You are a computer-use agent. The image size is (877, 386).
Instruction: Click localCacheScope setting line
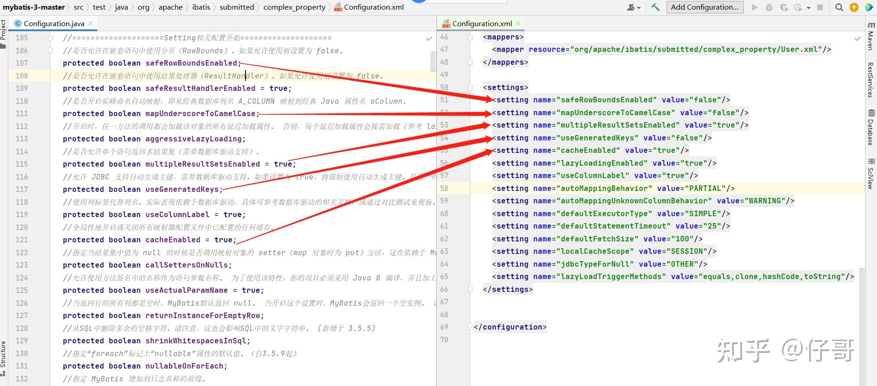coord(604,251)
